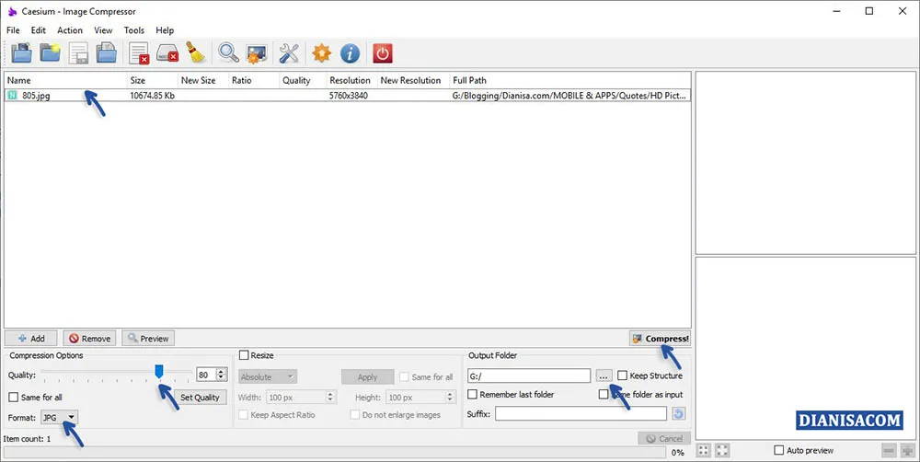
Task: Open Settings with the wrench icon
Action: [x=289, y=53]
